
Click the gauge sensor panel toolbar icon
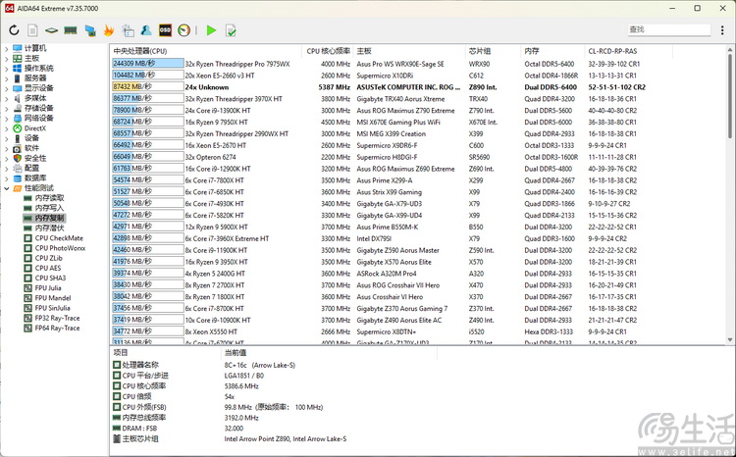(x=184, y=30)
